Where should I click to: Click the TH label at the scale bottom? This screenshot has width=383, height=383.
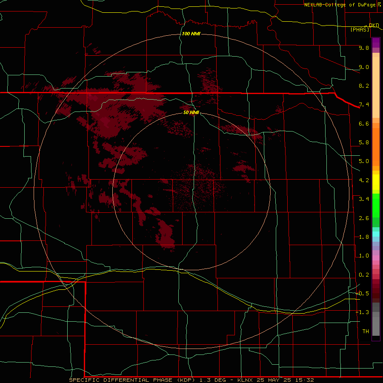366,332
